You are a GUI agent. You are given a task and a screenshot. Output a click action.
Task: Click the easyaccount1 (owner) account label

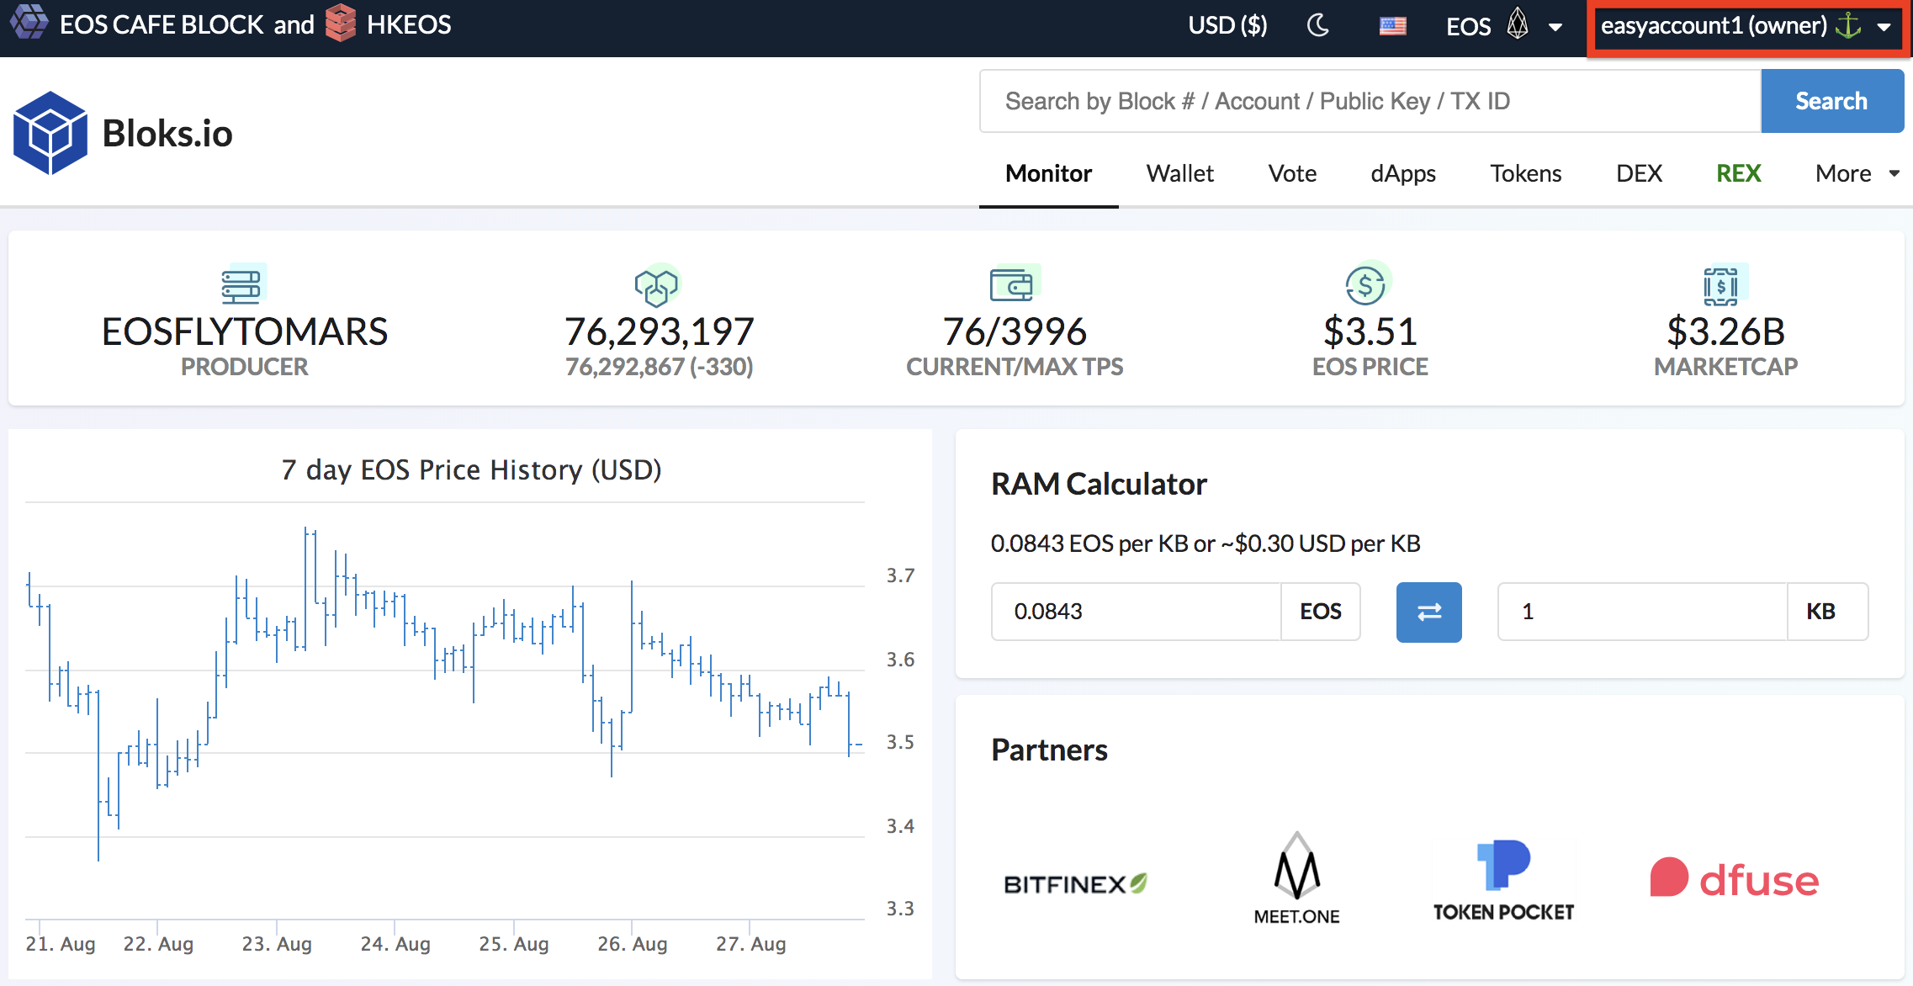click(x=1714, y=25)
